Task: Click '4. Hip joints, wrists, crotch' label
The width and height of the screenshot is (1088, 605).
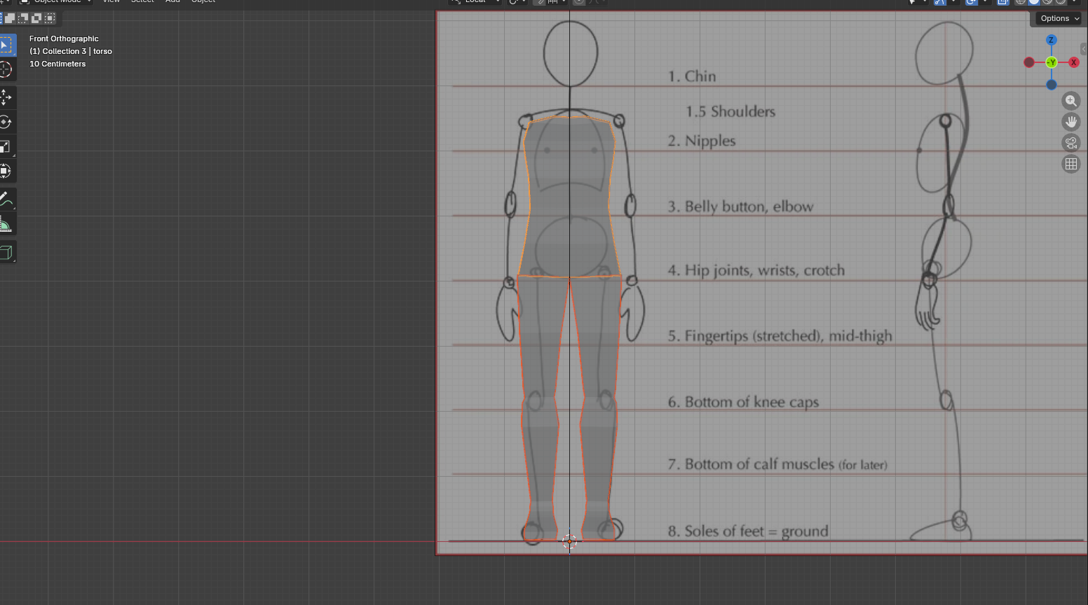Action: point(756,270)
